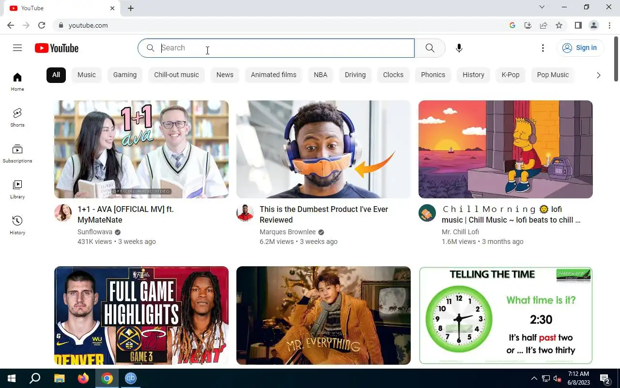Select the Music chip

tap(87, 75)
